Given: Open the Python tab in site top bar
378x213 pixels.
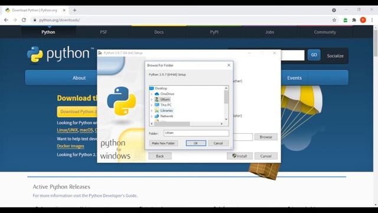Looking at the screenshot, I should [x=48, y=32].
